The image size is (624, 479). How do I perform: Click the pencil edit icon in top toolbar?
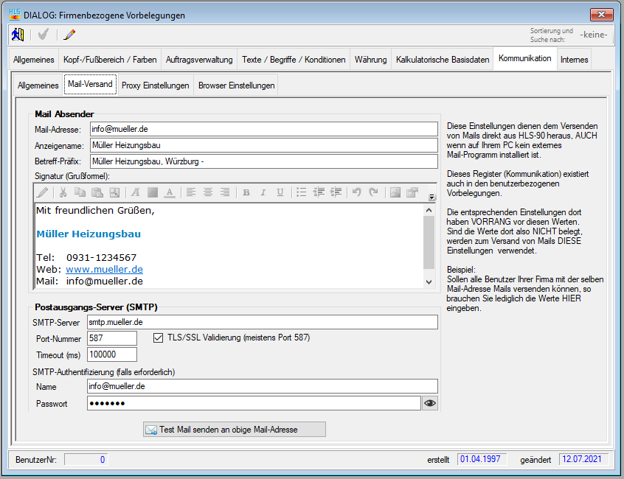coord(69,34)
